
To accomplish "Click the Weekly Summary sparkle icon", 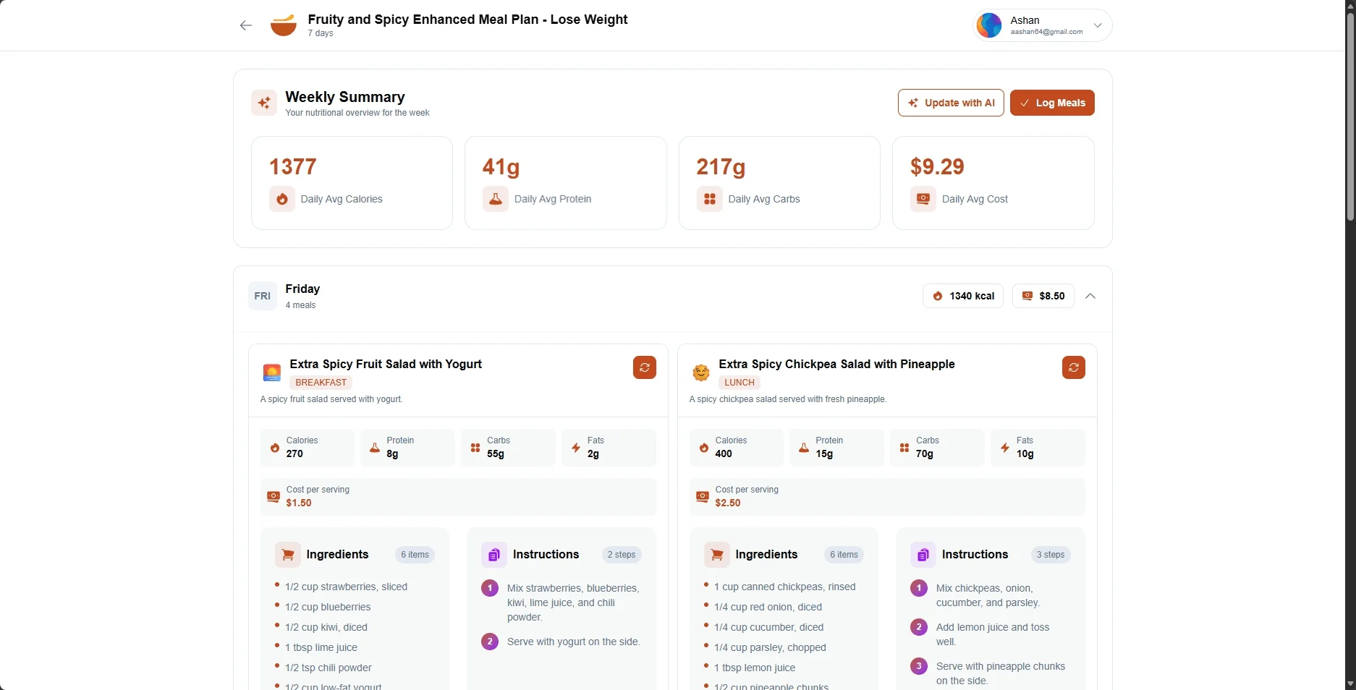I will point(264,103).
